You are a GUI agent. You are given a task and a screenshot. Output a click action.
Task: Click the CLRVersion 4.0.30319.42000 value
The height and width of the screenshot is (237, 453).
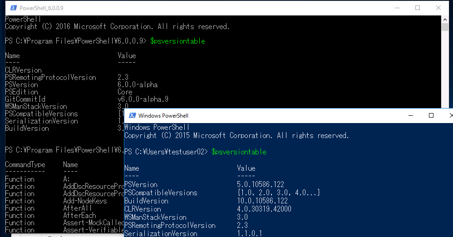click(264, 209)
